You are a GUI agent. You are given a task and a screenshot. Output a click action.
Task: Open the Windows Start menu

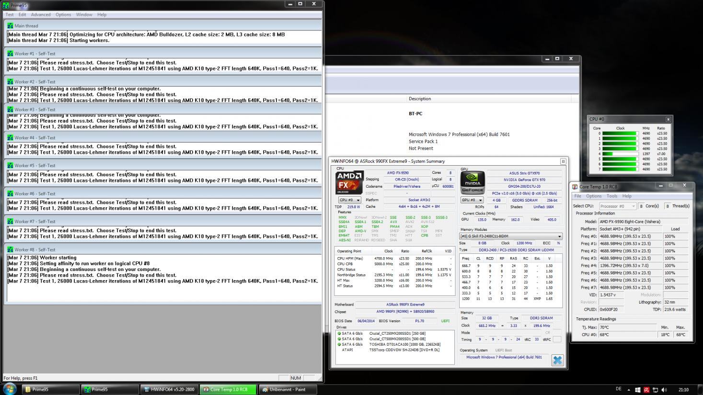click(9, 389)
